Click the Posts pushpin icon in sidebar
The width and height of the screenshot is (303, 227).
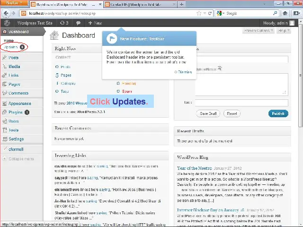pyautogui.click(x=4, y=57)
